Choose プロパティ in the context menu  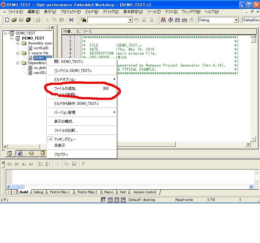coord(61,154)
